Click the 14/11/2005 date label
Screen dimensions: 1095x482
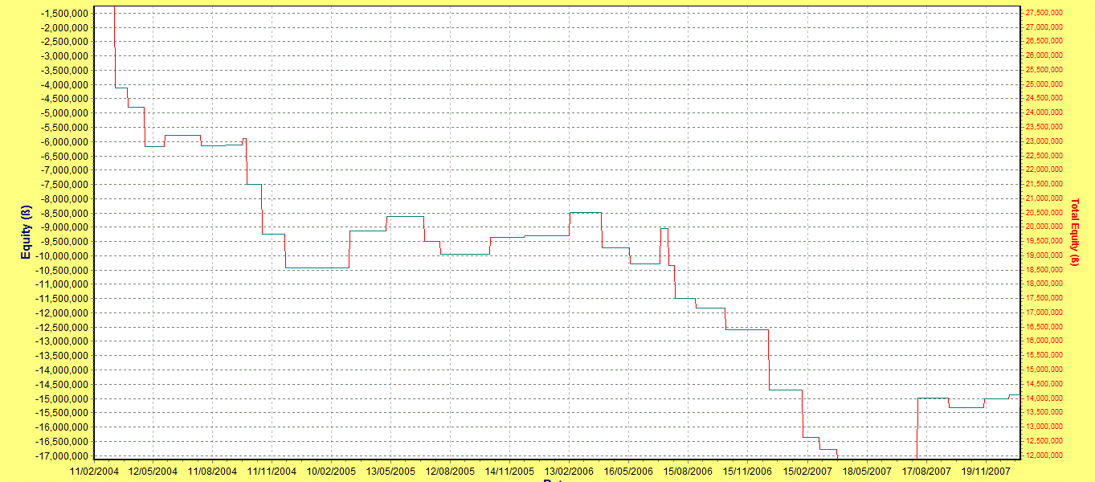click(510, 471)
